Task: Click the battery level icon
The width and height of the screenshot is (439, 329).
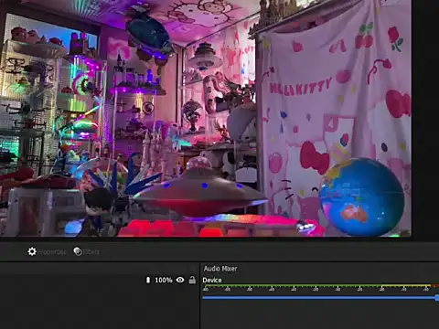Action: 148,280
